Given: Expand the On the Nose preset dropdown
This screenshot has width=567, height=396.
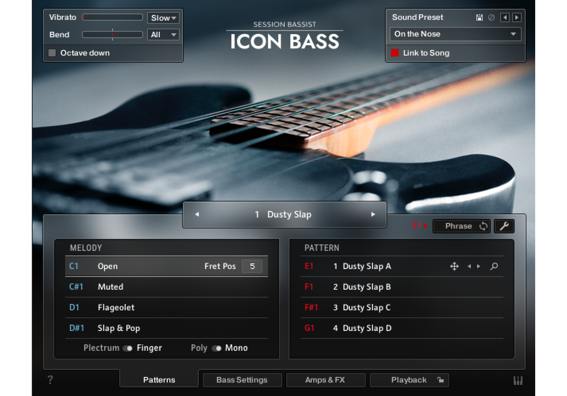Looking at the screenshot, I should (456, 34).
